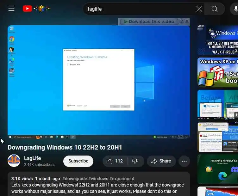Open more actions three-dot menu
238x196 pixels.
pyautogui.click(x=184, y=161)
